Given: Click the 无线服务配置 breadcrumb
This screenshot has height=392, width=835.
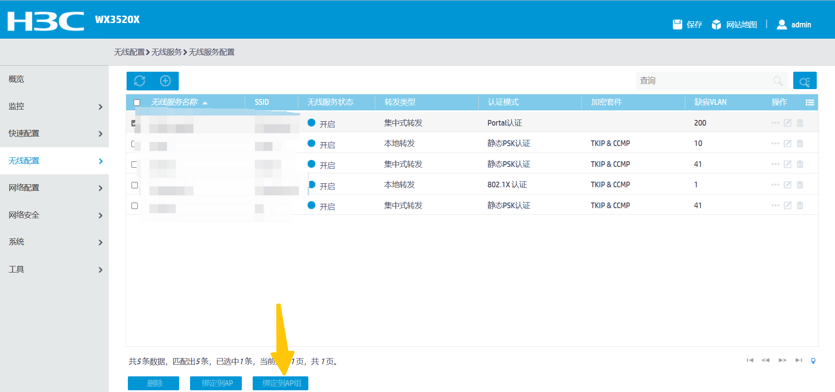Looking at the screenshot, I should coord(211,52).
